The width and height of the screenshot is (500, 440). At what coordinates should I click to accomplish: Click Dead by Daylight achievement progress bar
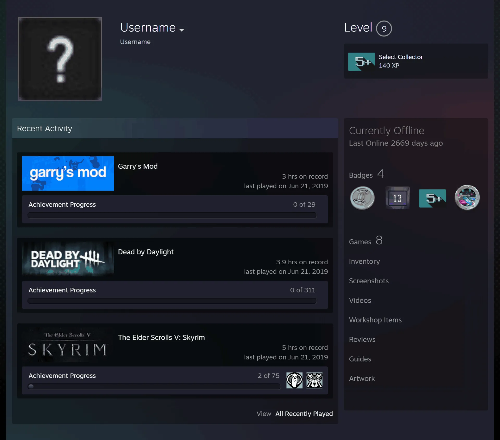pos(172,301)
